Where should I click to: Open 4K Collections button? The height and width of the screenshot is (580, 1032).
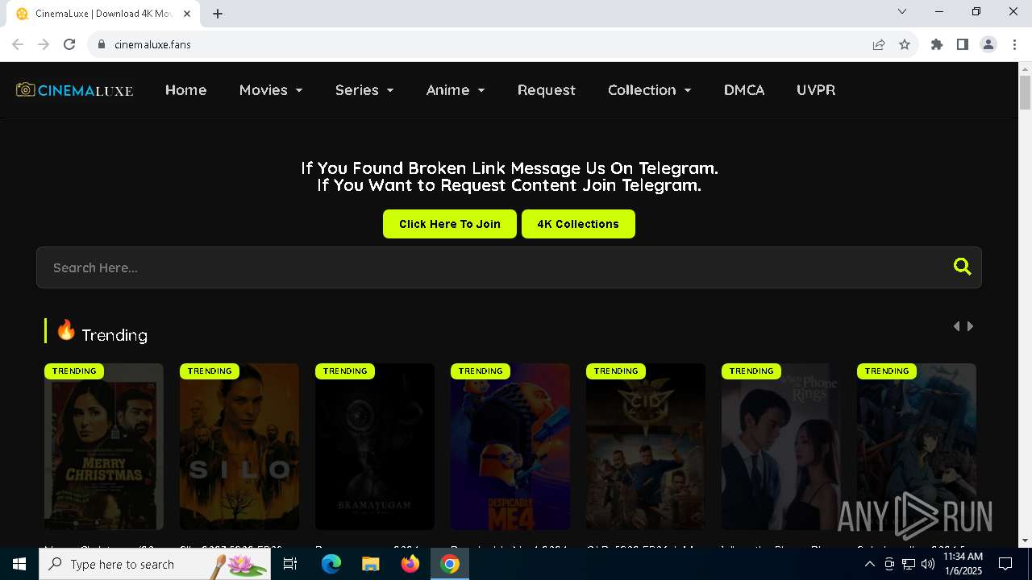click(578, 224)
